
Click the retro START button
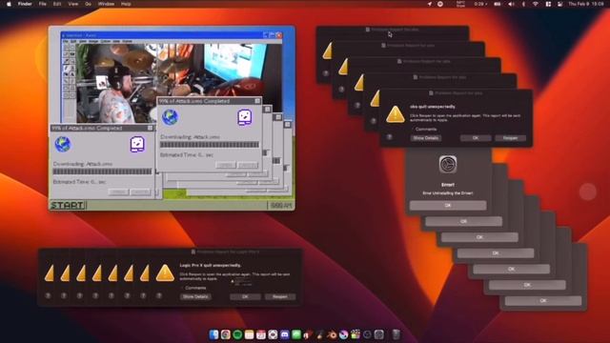click(68, 205)
